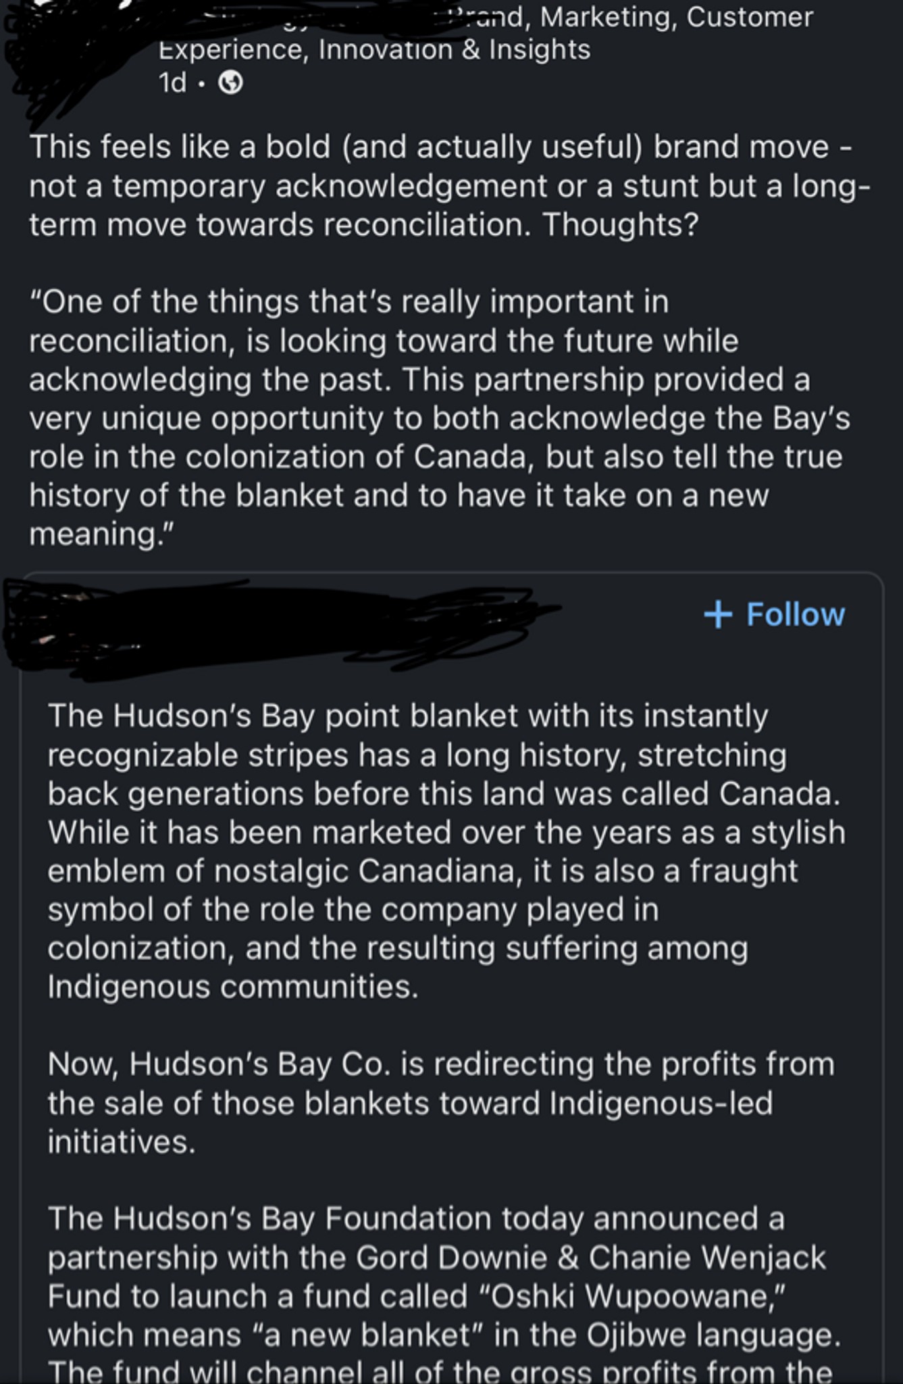Tap the quote starting 'One of the things'
The width and height of the screenshot is (903, 1384).
click(x=439, y=418)
